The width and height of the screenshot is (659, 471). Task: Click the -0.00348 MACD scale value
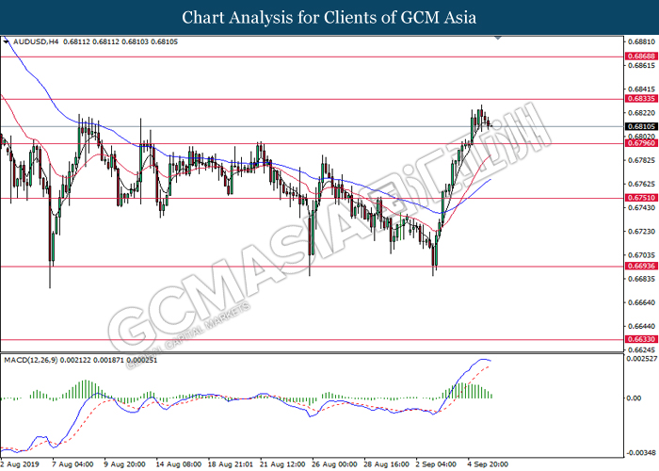pos(641,453)
